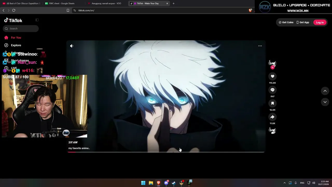Seek along the video progress bar

click(166, 152)
